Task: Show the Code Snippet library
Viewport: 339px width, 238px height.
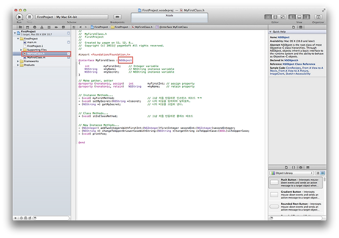Action: [x=293, y=167]
